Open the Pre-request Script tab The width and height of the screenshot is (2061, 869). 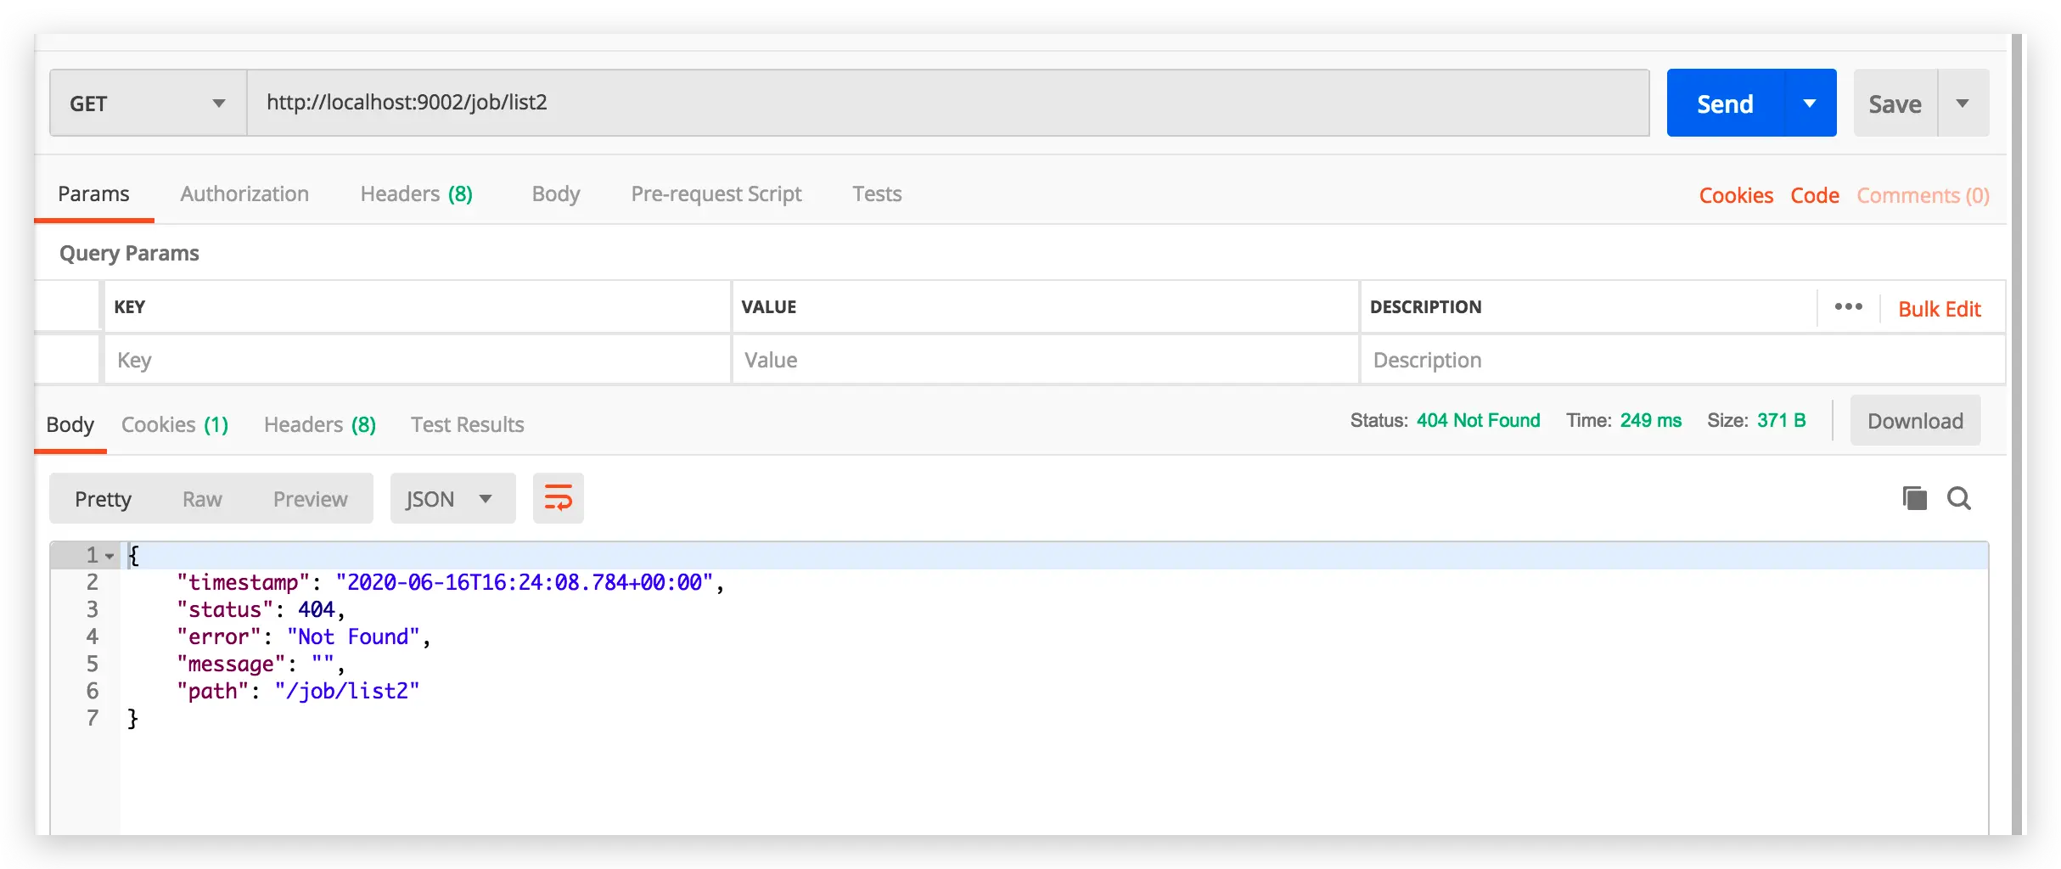(x=716, y=193)
